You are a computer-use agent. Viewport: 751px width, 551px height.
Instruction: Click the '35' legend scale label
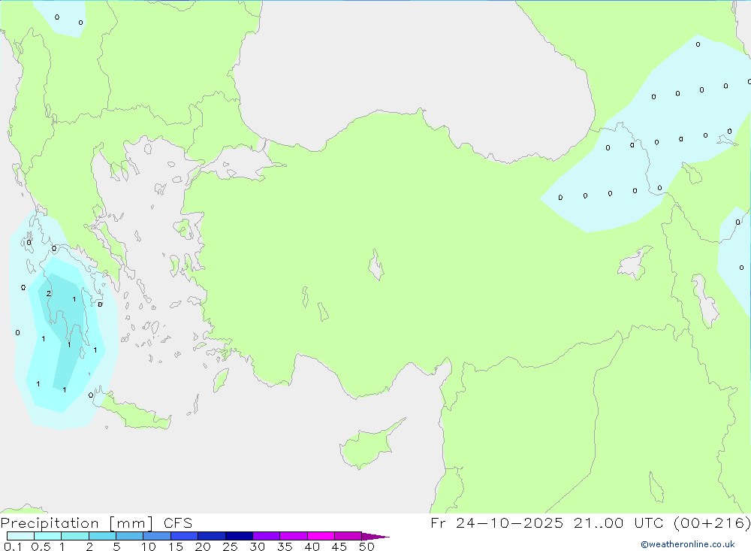tap(285, 546)
